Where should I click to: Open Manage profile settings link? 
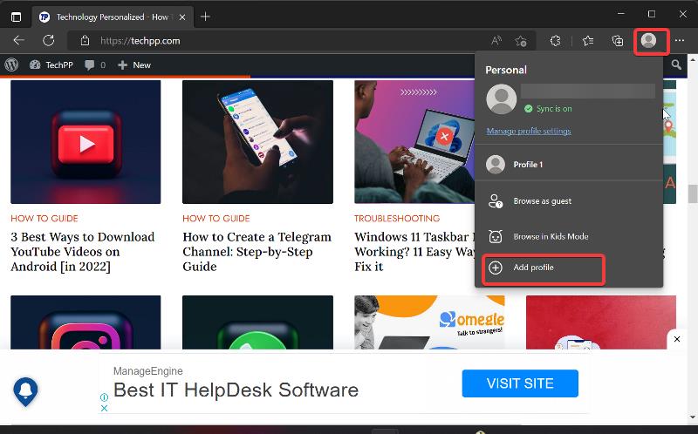(x=529, y=131)
